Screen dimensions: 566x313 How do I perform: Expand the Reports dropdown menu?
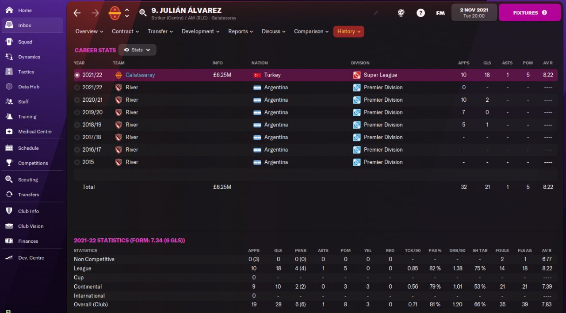241,31
